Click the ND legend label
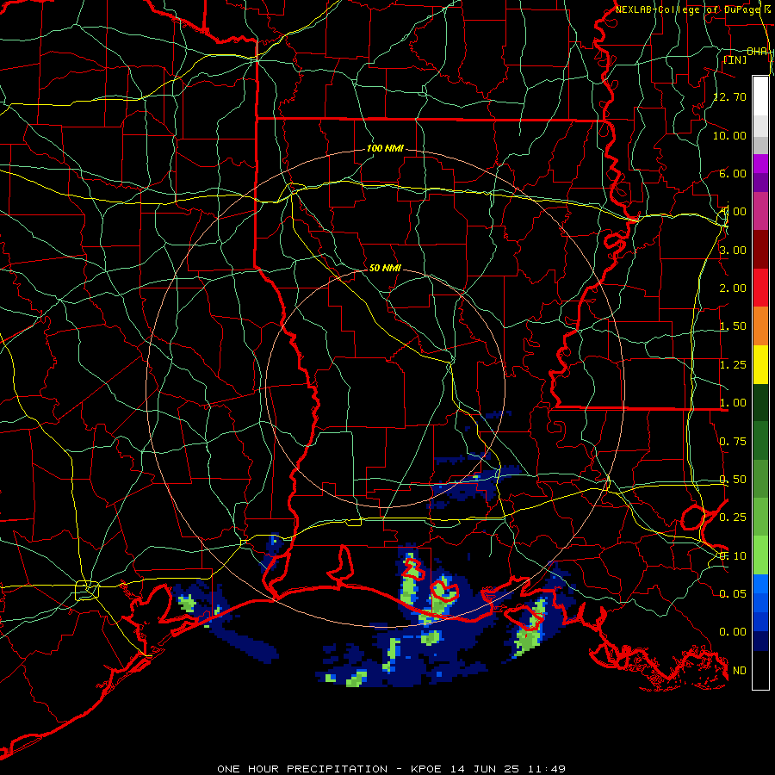Image resolution: width=775 pixels, height=775 pixels. point(740,671)
